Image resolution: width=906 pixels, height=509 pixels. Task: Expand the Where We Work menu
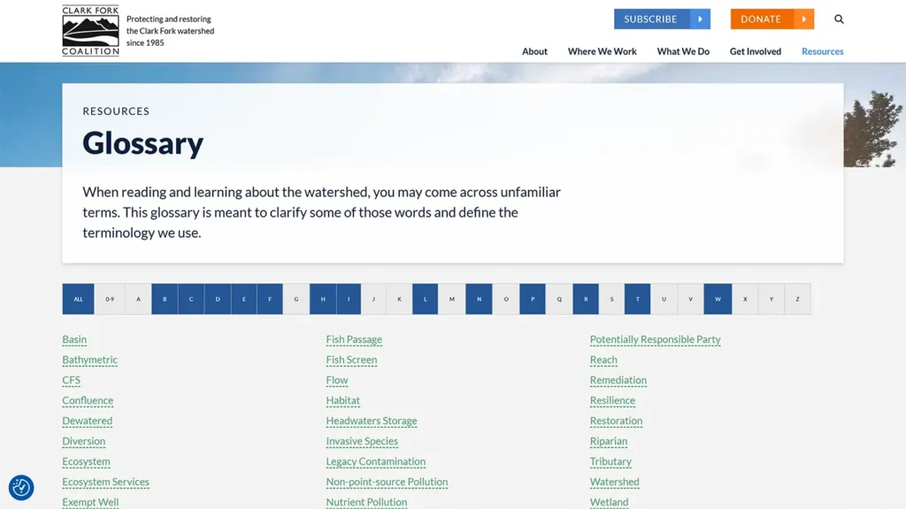602,51
